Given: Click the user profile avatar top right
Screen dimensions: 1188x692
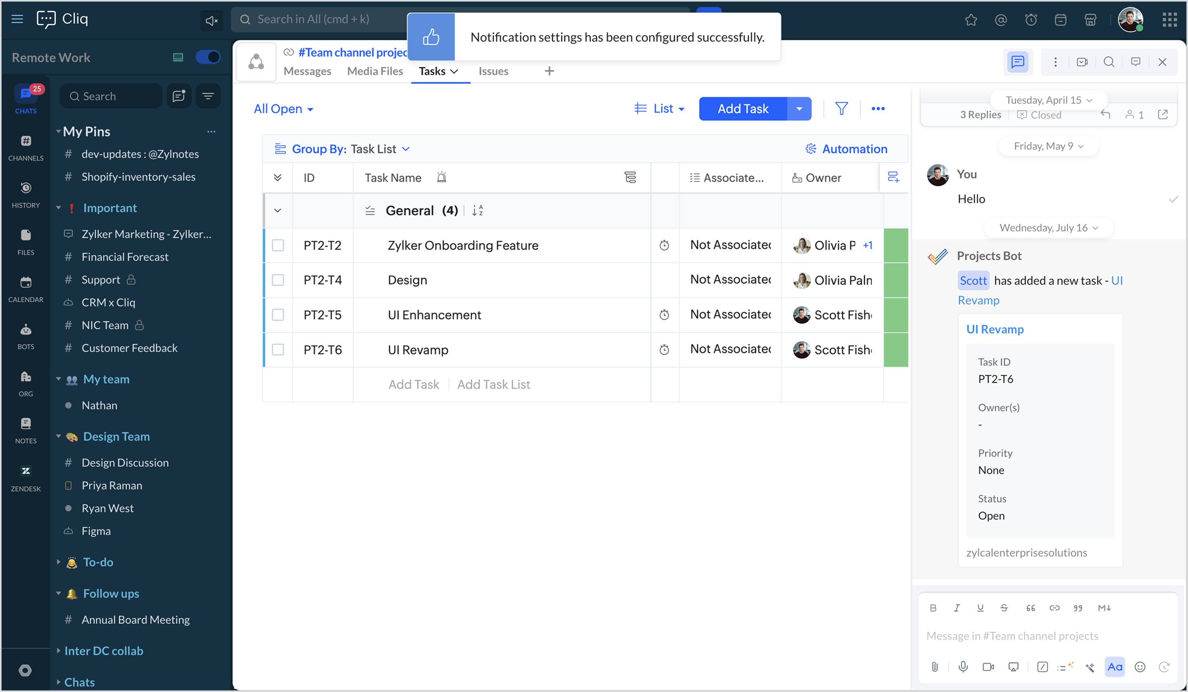Looking at the screenshot, I should [x=1130, y=20].
